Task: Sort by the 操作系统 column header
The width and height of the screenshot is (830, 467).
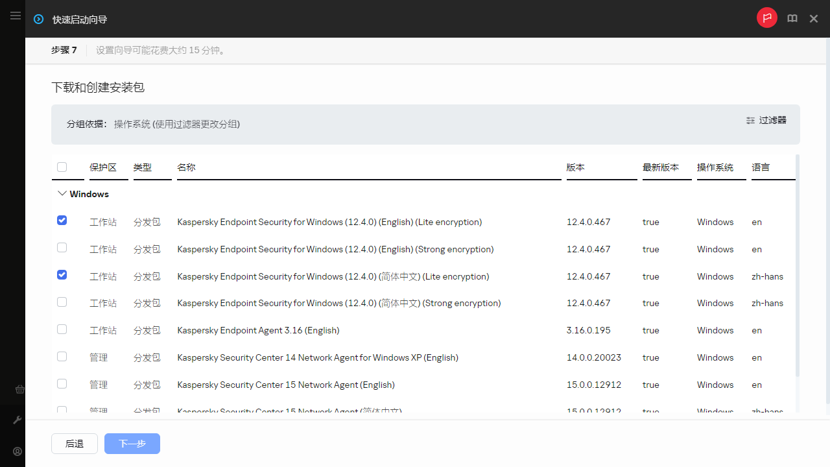Action: click(715, 167)
